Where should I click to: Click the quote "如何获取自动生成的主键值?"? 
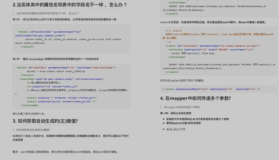[x=33, y=130]
